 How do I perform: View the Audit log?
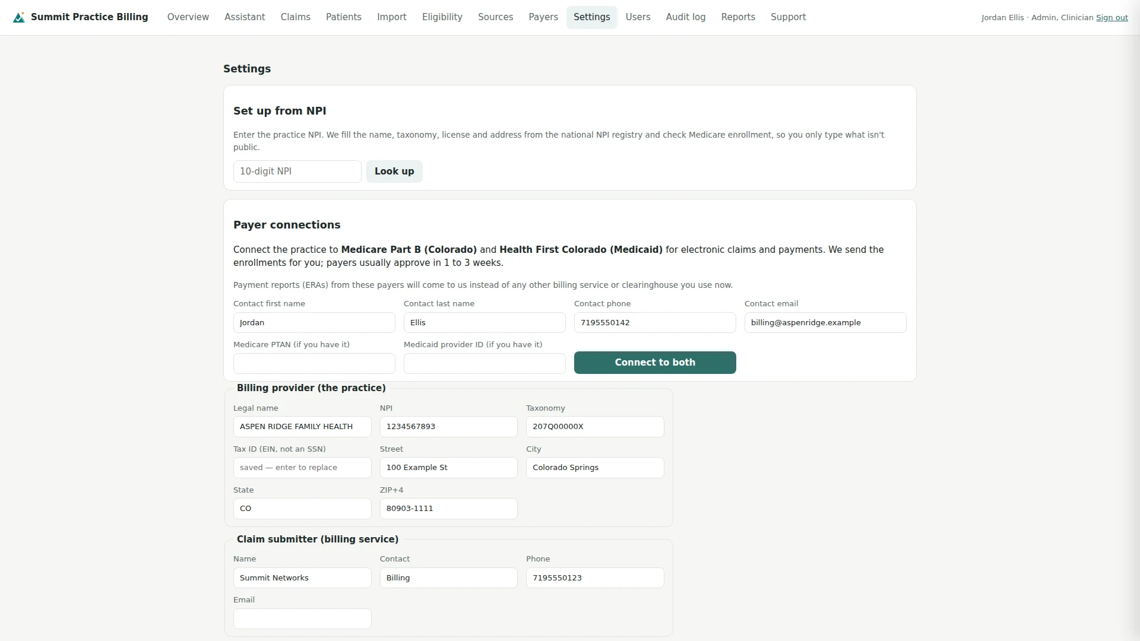(x=686, y=17)
